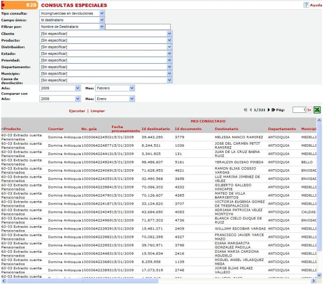Sort by Id destinatario column header
This screenshot has width=323, height=285.
point(156,129)
